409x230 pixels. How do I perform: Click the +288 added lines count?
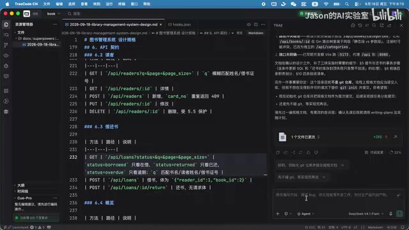coord(378,137)
